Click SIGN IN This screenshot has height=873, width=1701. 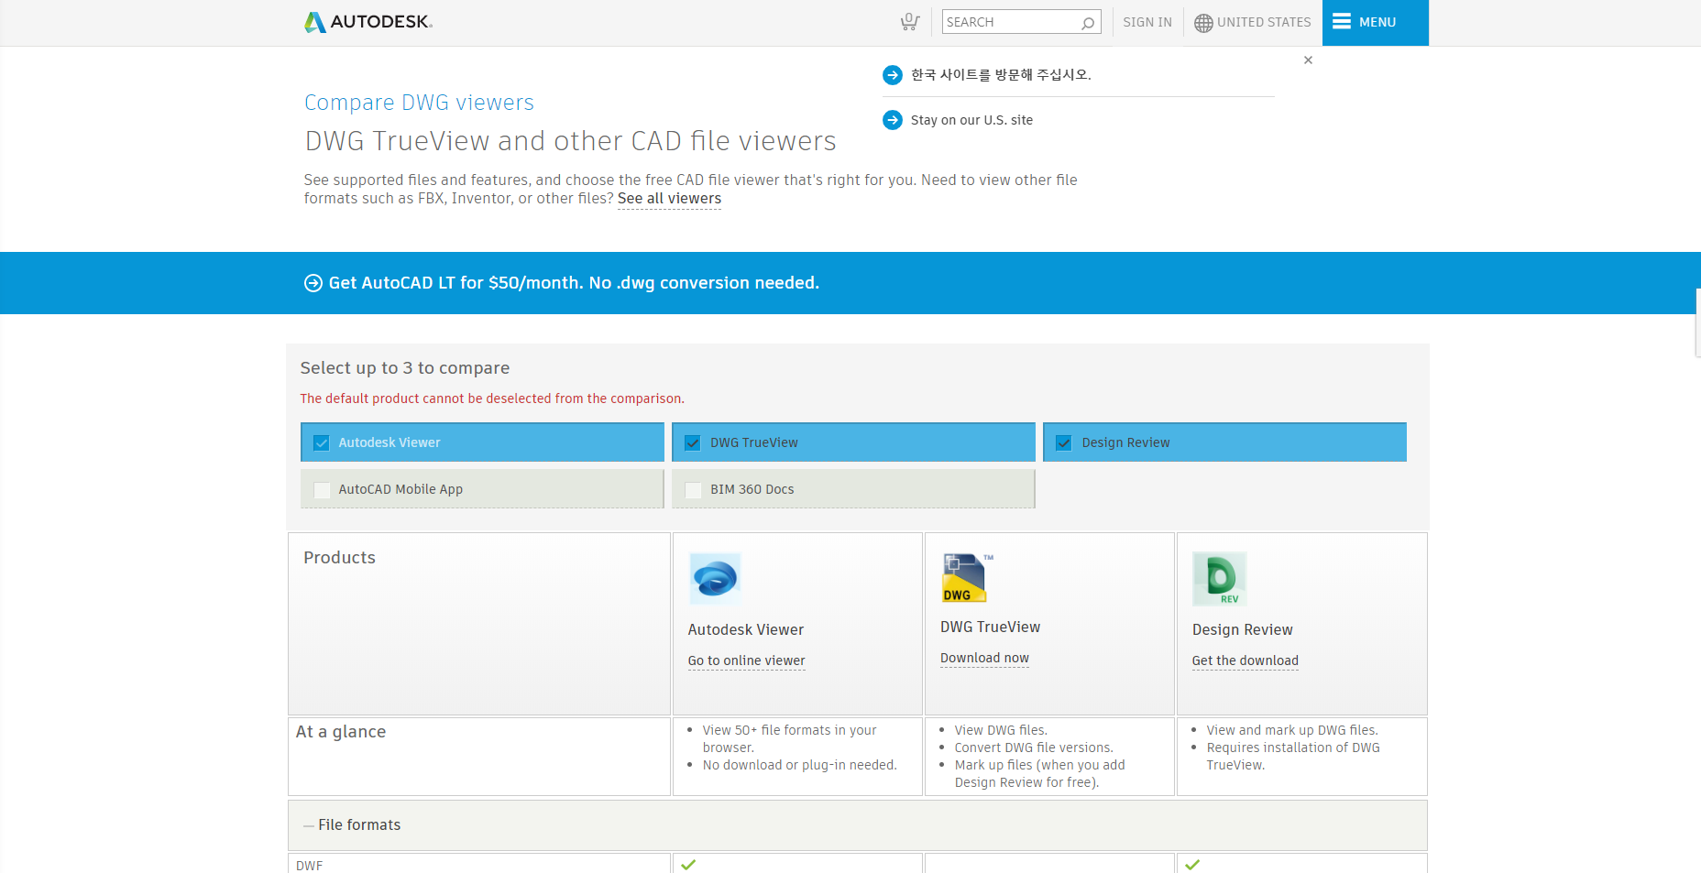pyautogui.click(x=1147, y=22)
